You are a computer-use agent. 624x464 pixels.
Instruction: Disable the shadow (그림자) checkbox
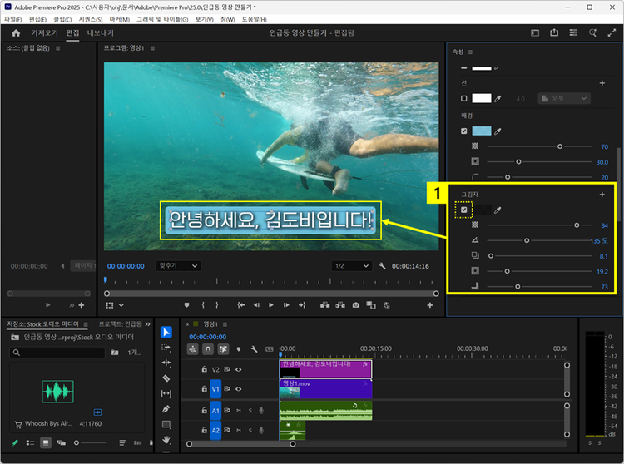[x=464, y=210]
